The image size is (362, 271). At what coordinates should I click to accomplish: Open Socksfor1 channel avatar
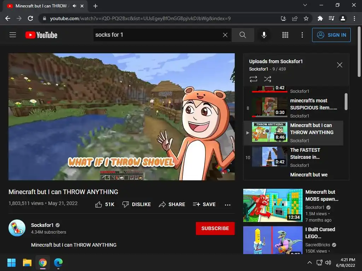(x=17, y=228)
